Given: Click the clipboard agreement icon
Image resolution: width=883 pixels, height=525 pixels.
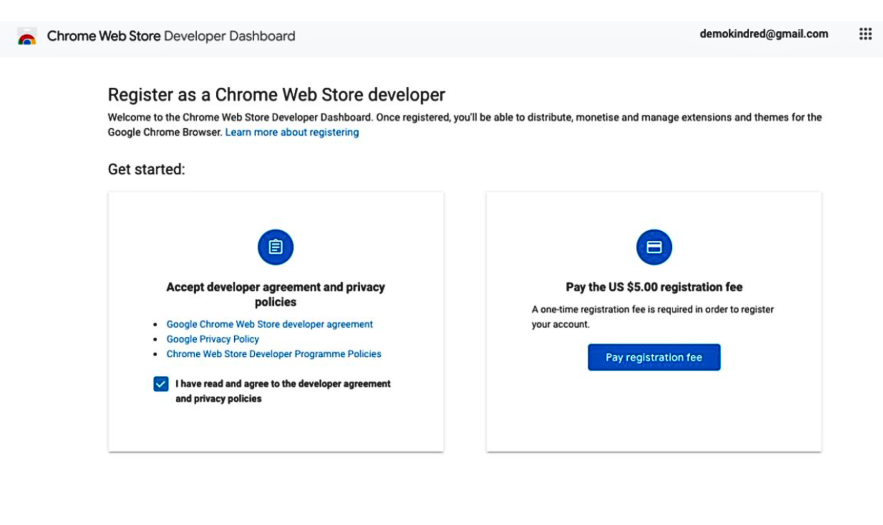Looking at the screenshot, I should tap(276, 247).
